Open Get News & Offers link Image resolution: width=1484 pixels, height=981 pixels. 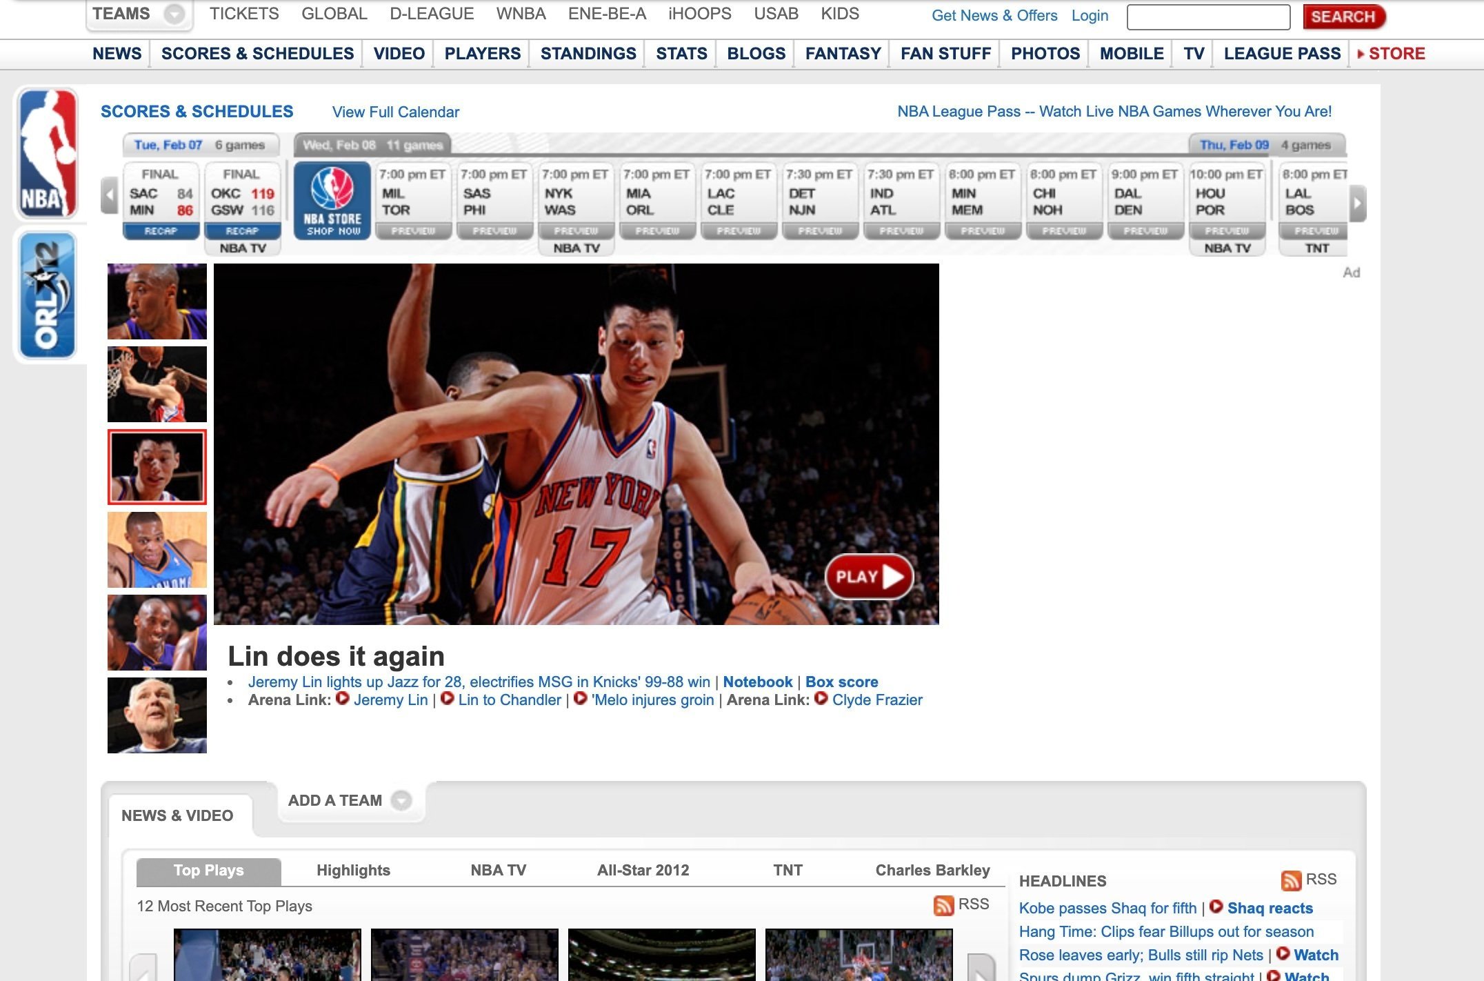(x=994, y=15)
